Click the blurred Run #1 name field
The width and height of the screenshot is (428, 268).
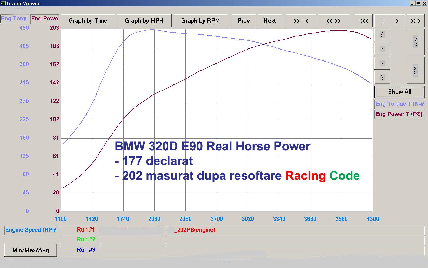[x=131, y=230]
